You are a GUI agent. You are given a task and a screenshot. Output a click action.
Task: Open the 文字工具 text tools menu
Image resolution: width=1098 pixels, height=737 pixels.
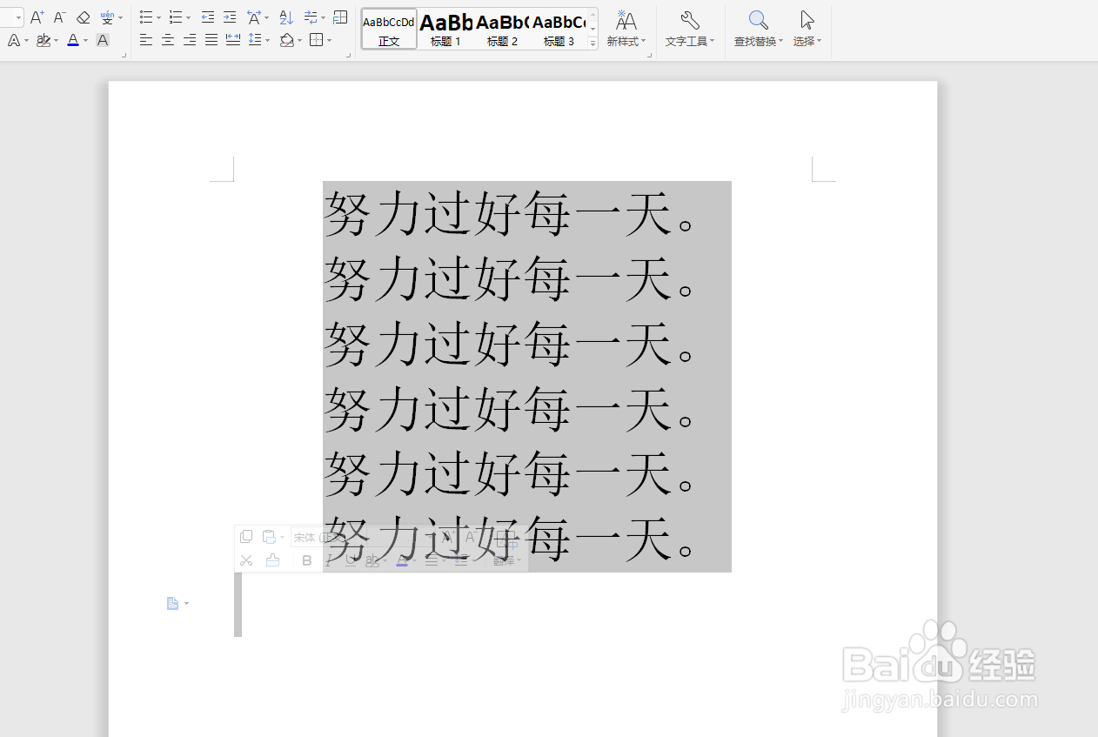(690, 29)
